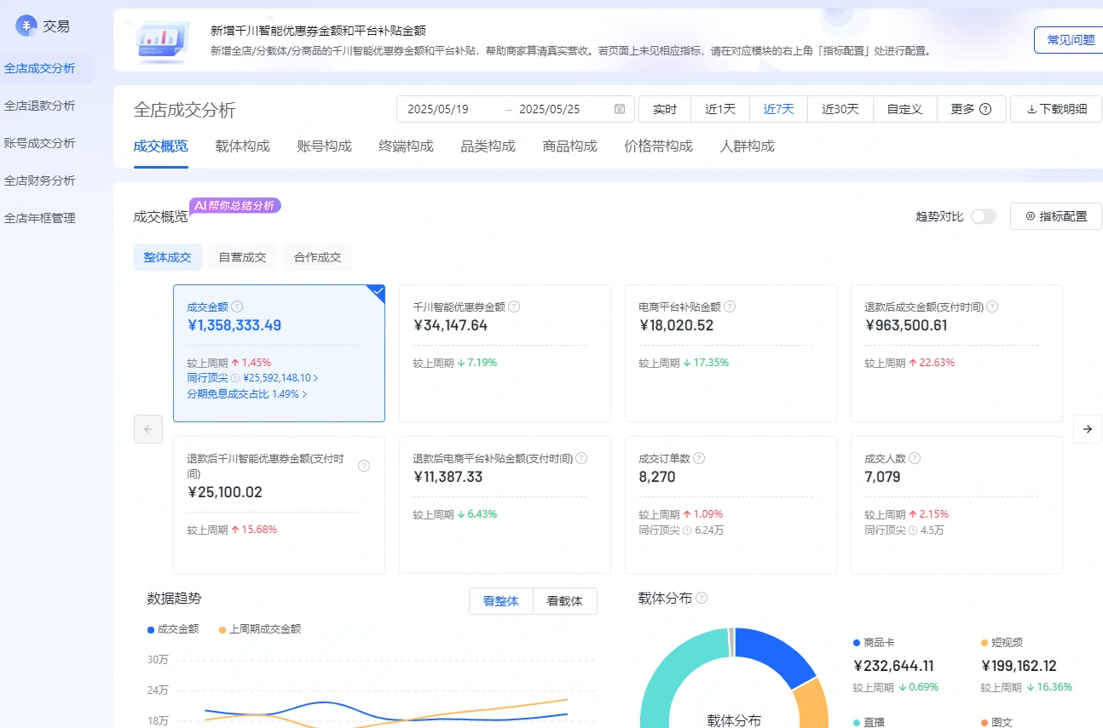The height and width of the screenshot is (728, 1103).
Task: Click 常见问题 button
Action: coord(1071,40)
